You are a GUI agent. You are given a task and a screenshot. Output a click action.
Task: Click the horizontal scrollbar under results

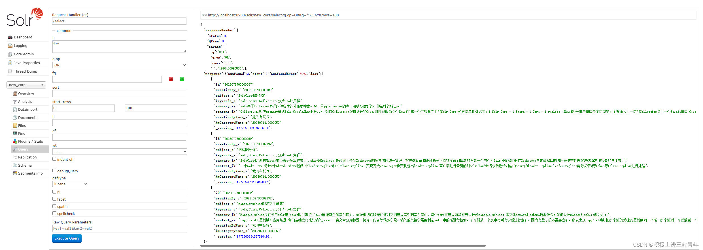coord(343,246)
